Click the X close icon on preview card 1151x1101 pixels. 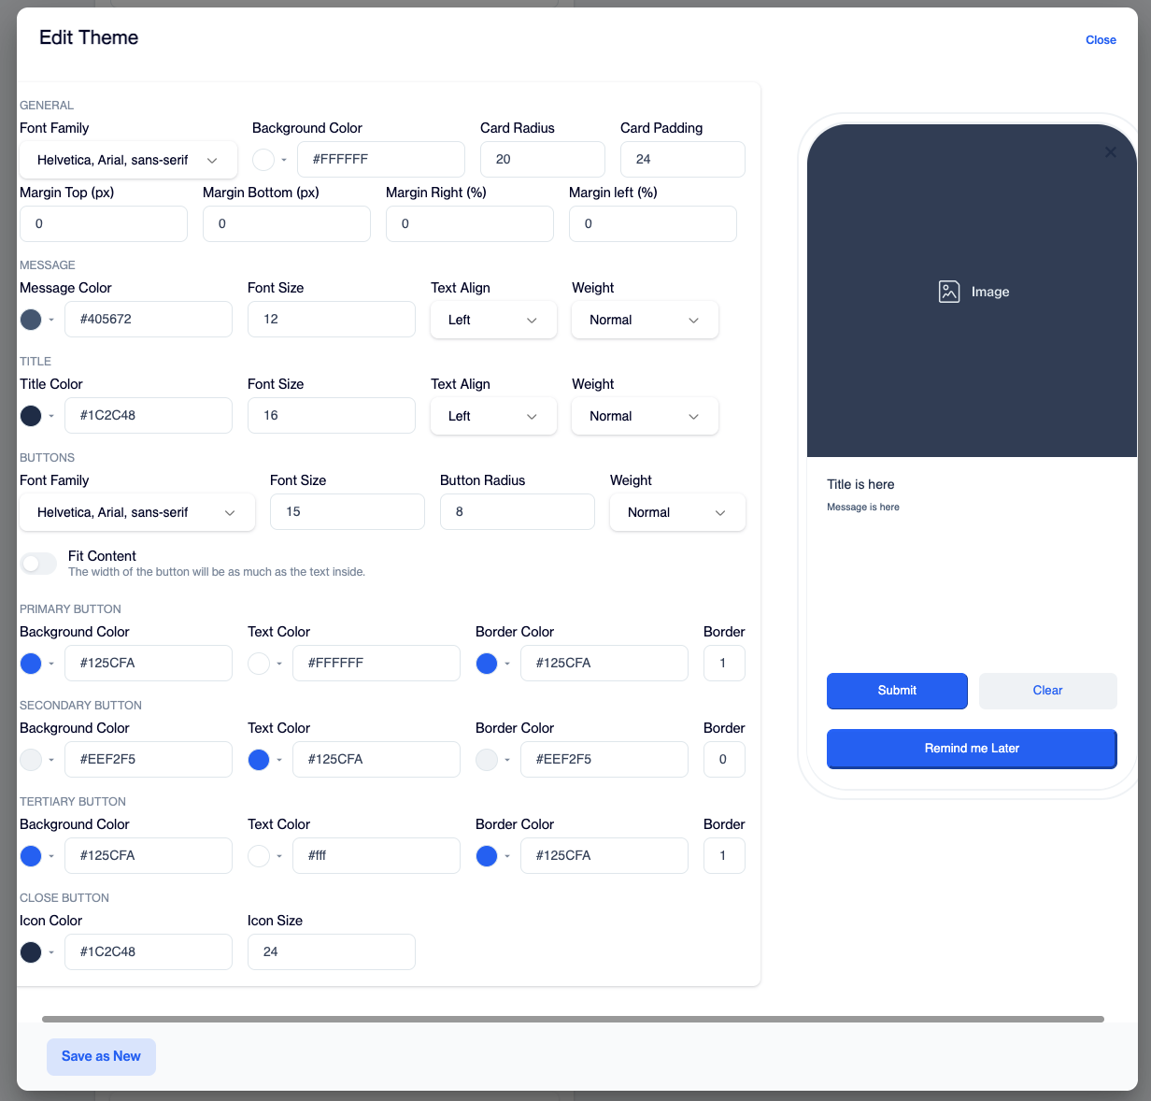pyautogui.click(x=1110, y=151)
